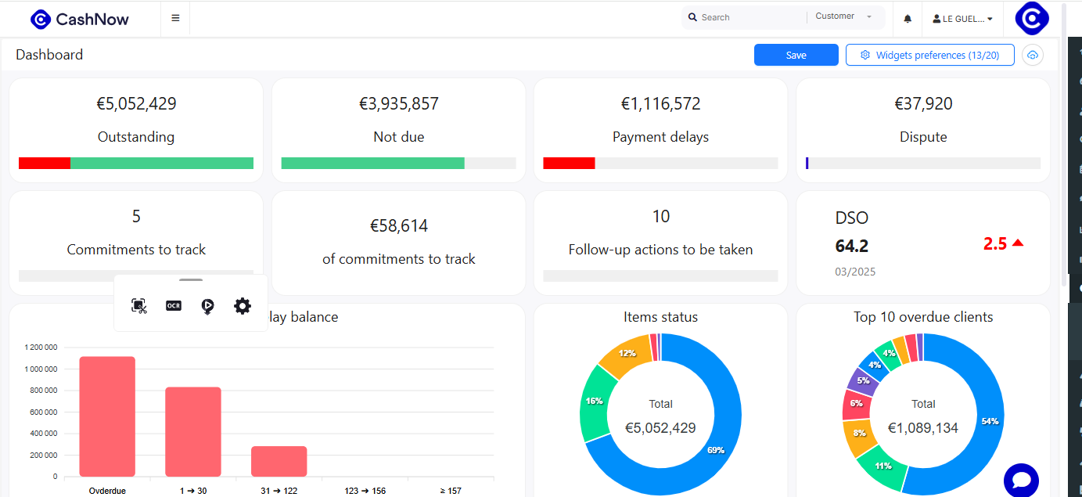Screen dimensions: 1082x497
Task: Click the 03/2025 DSO date
Action: point(856,272)
